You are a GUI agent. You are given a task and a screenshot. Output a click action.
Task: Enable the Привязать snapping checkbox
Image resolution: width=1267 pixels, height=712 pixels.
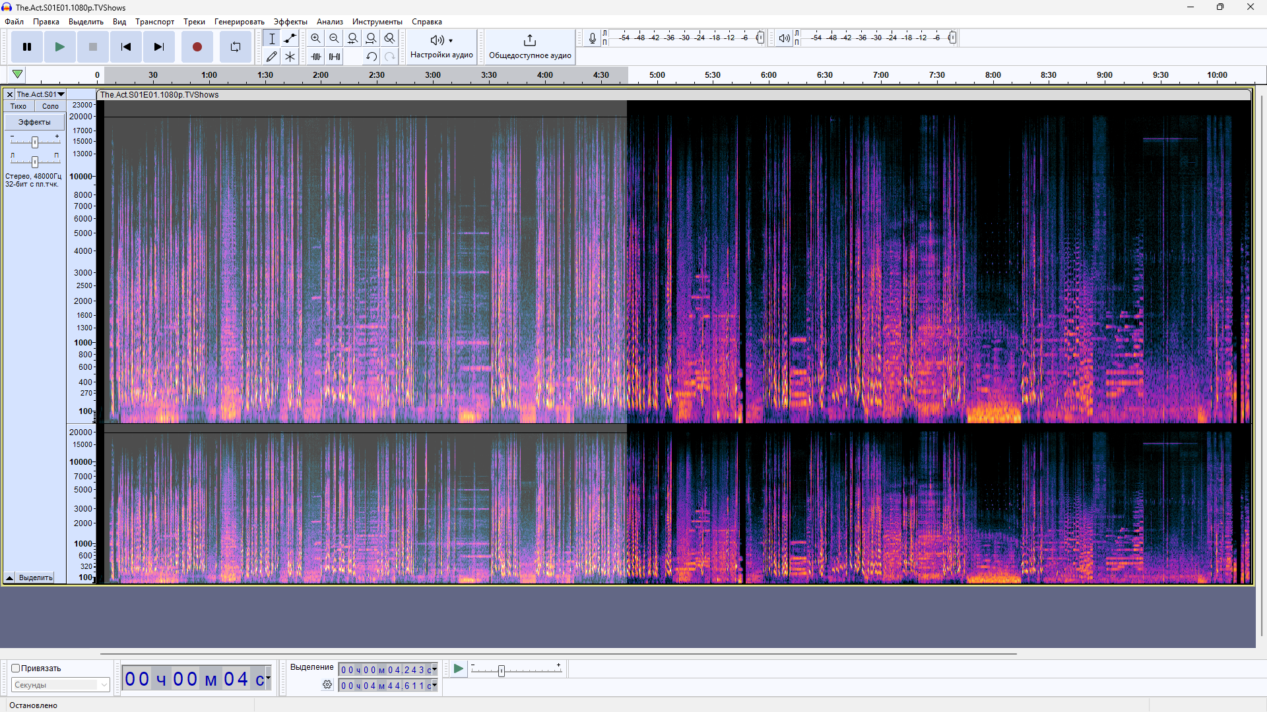[x=16, y=668]
